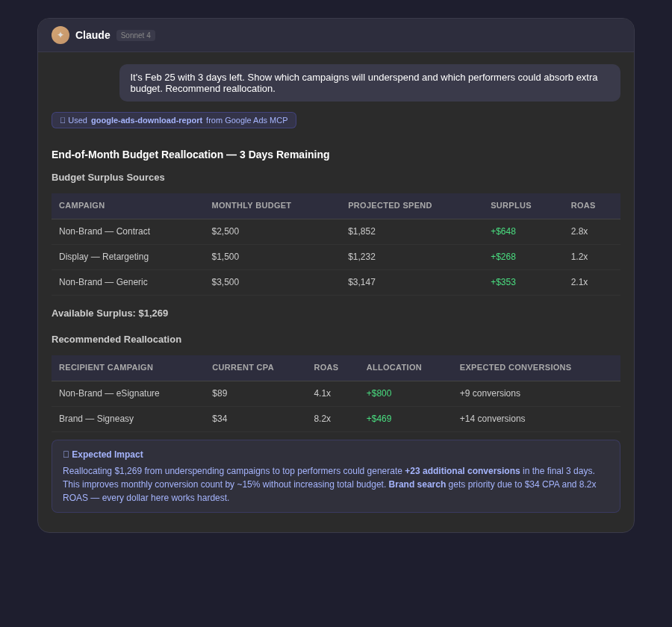Click the +$648 surplus value for Non-Brand Contract
The height and width of the screenshot is (627, 672).
pyautogui.click(x=503, y=231)
